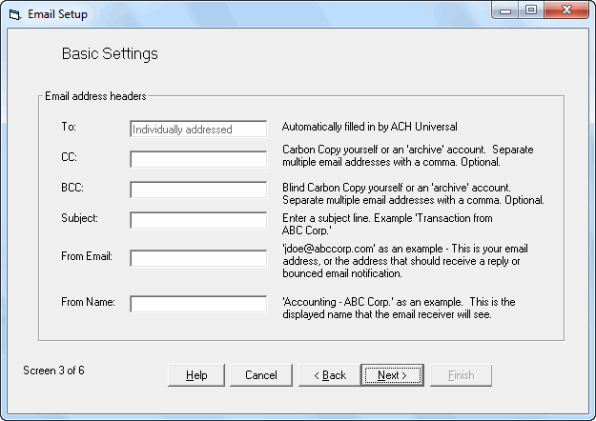The height and width of the screenshot is (421, 596).
Task: Click into the From Name input field
Action: (198, 304)
